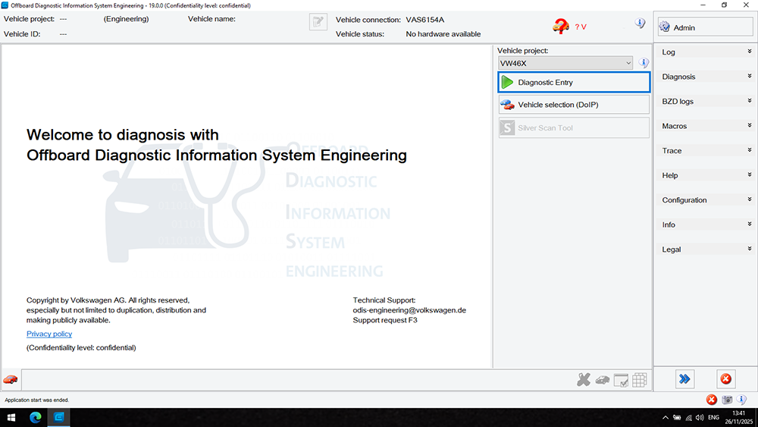Viewport: 758px width, 427px height.
Task: Click the green Diagnostic Entry button
Action: (574, 82)
